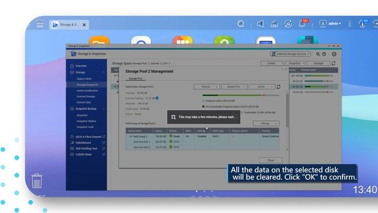Refresh the Storage Space list
This screenshot has width=378, height=213.
coord(333,63)
